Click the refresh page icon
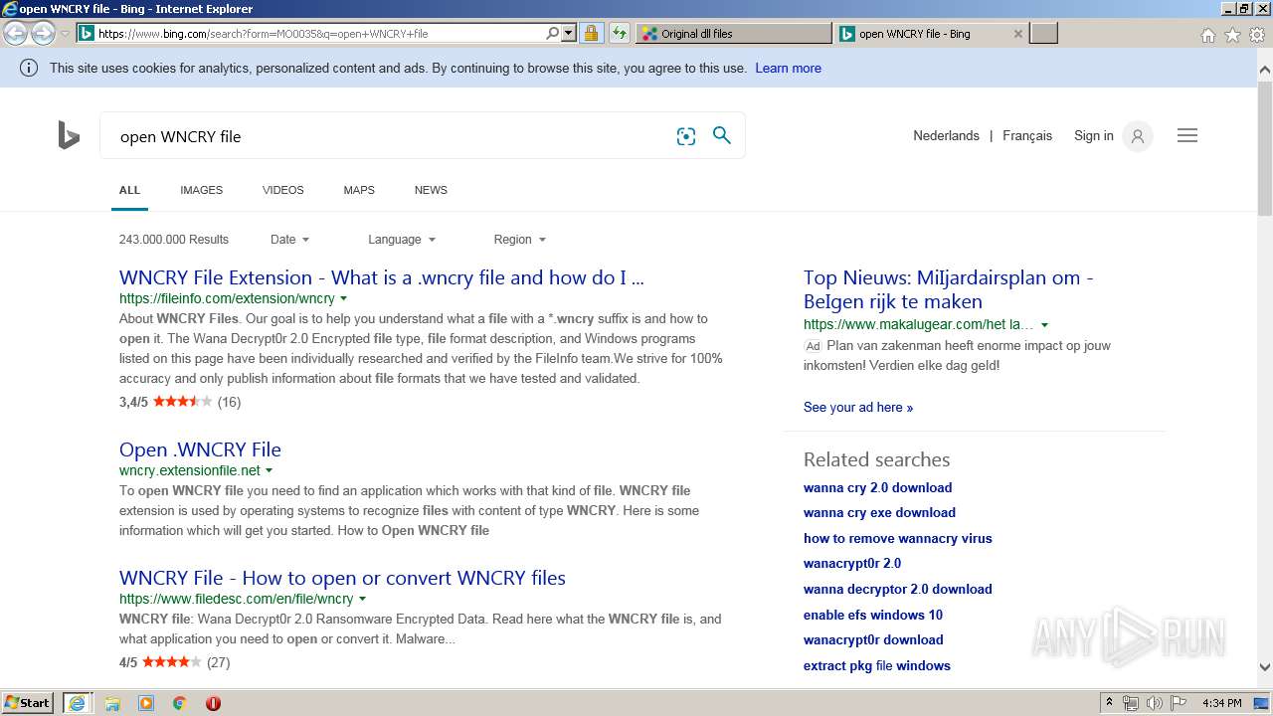Screen dimensions: 1273x716 point(620,33)
